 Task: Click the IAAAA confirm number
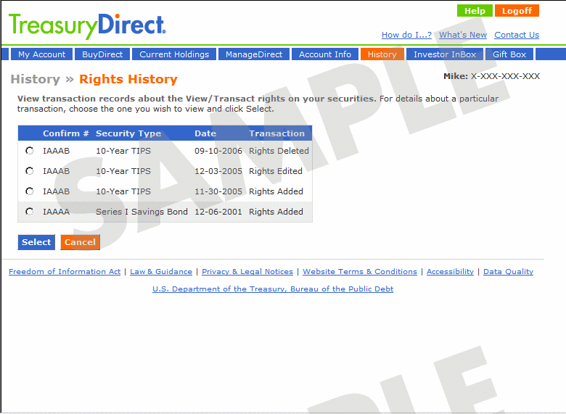(57, 212)
